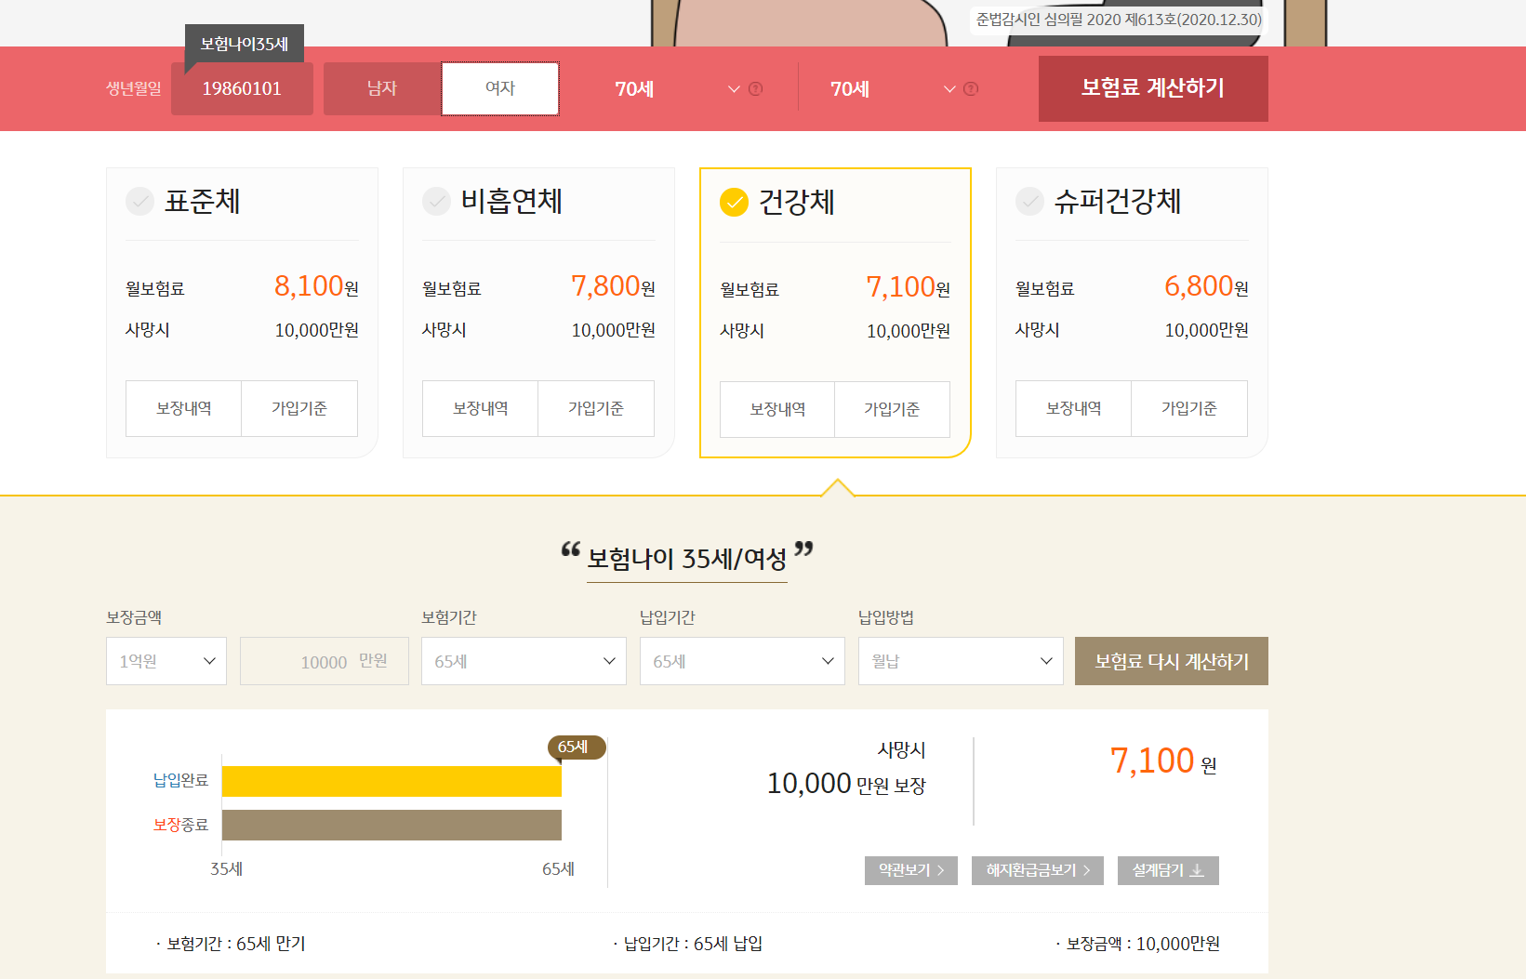This screenshot has height=979, width=1526.
Task: Click the yellow 납입완료 progress bar
Action: pos(391,781)
